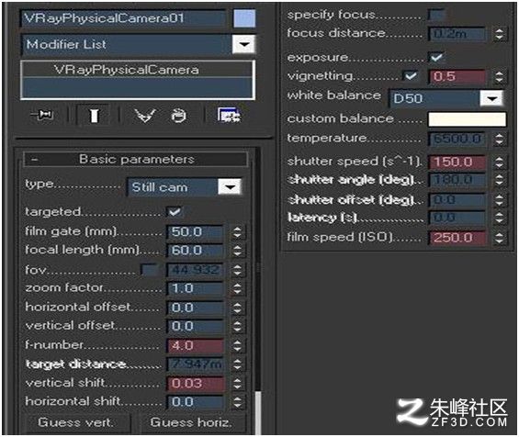Adjust the fov spinner arrows
Screen dimensions: 519x437
(237, 270)
